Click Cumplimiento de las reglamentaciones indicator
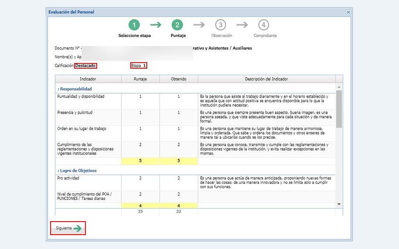399x249 pixels. [85, 149]
